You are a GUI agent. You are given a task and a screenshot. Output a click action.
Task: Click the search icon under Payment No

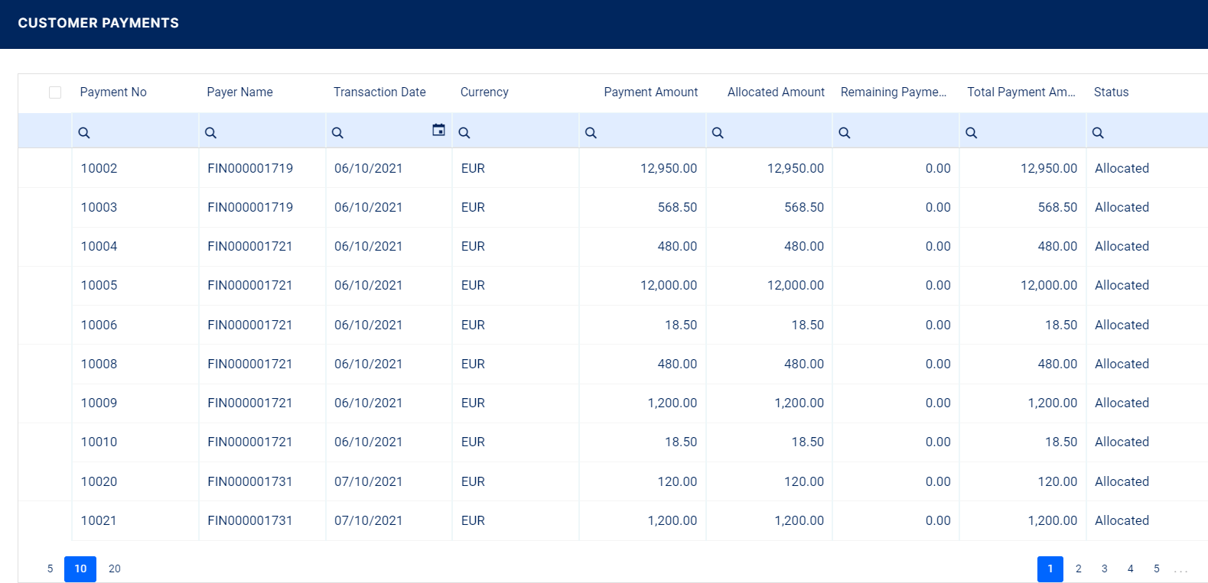(84, 133)
